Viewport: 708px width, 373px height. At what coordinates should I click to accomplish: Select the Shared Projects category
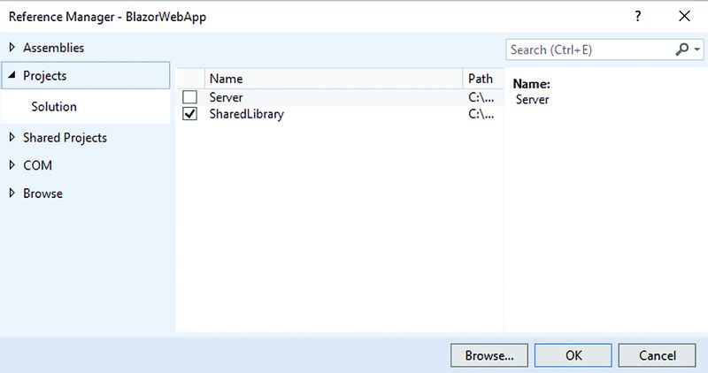point(65,138)
